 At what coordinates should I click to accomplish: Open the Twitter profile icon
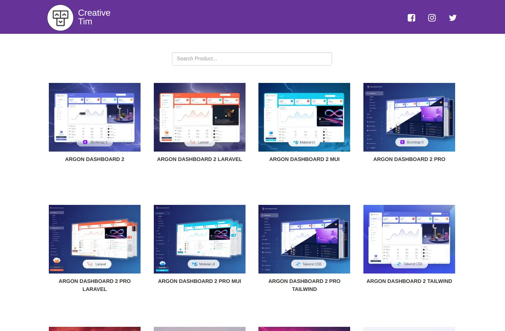point(453,18)
